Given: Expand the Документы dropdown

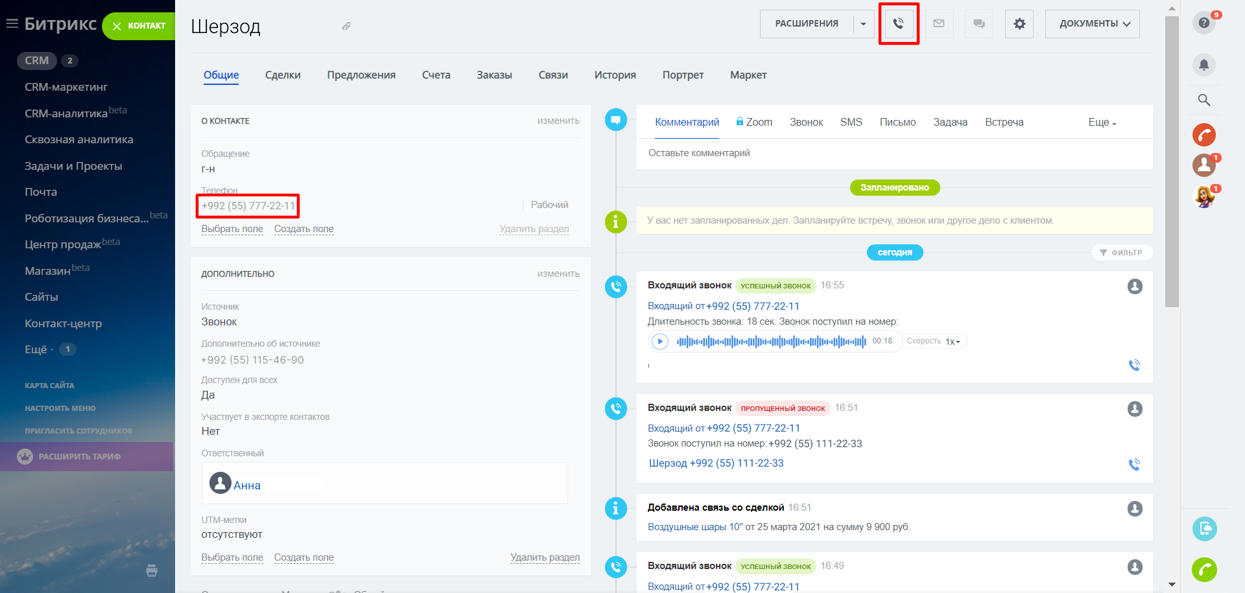Looking at the screenshot, I should 1092,24.
